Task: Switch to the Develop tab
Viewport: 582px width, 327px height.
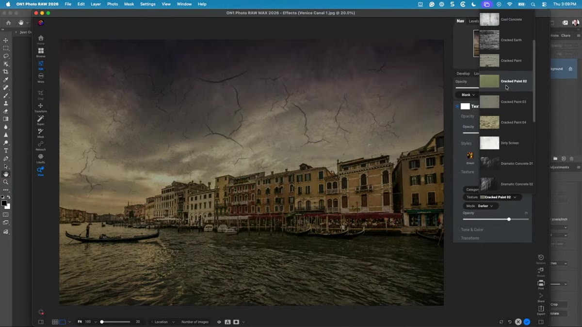Action: (x=463, y=74)
